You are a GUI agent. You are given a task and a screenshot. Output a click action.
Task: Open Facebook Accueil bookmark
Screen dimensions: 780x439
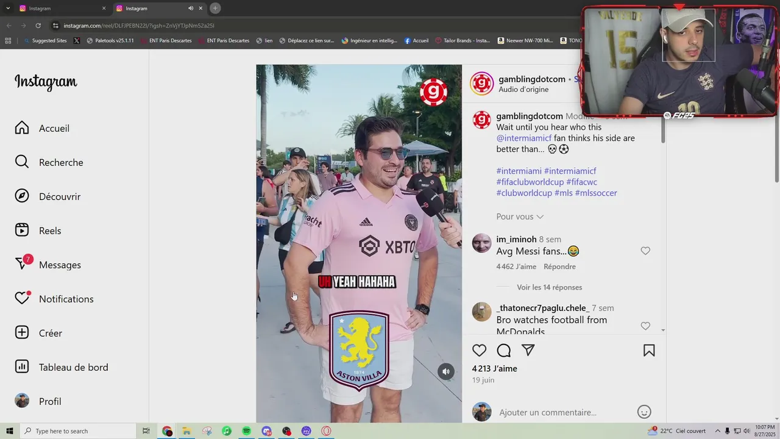[x=416, y=41]
